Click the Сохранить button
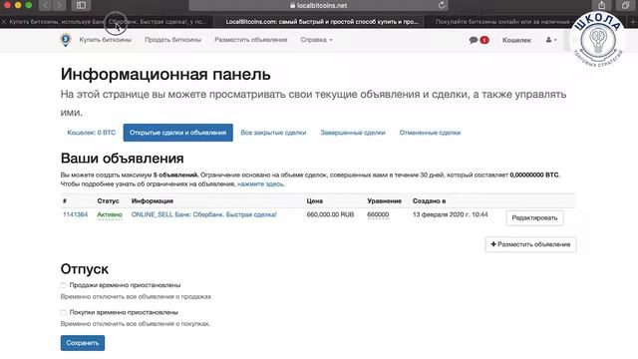638x359 pixels. click(83, 343)
